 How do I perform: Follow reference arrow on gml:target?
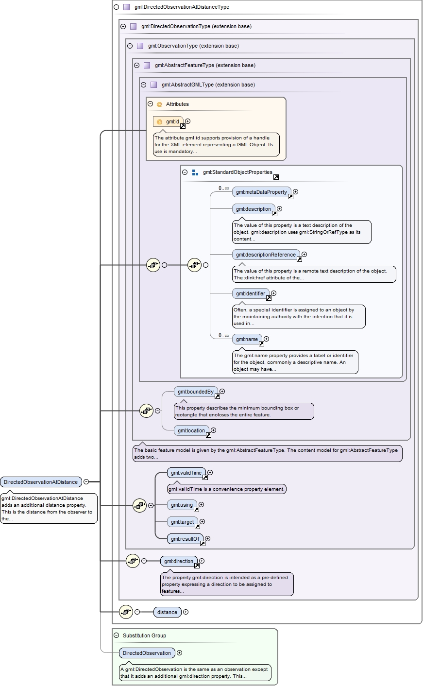[197, 527]
